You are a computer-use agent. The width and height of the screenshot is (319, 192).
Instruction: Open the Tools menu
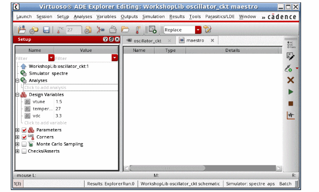(195, 16)
